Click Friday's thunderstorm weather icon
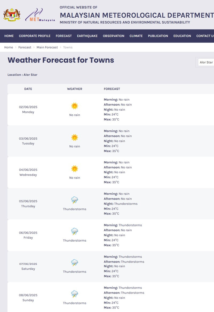Image resolution: width=214 pixels, height=312 pixels. tap(75, 232)
